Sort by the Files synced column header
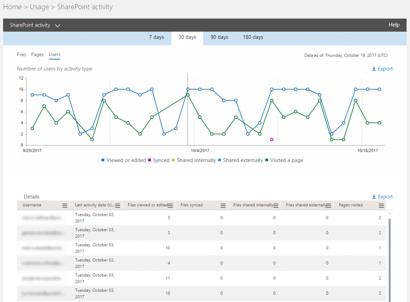410x302 pixels. [x=191, y=205]
